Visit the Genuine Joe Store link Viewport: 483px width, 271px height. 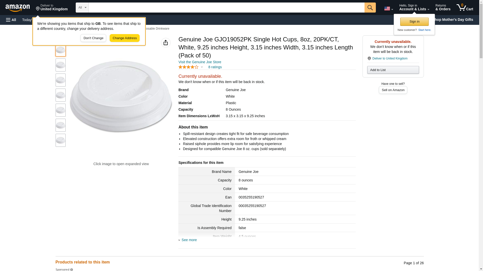tap(200, 62)
